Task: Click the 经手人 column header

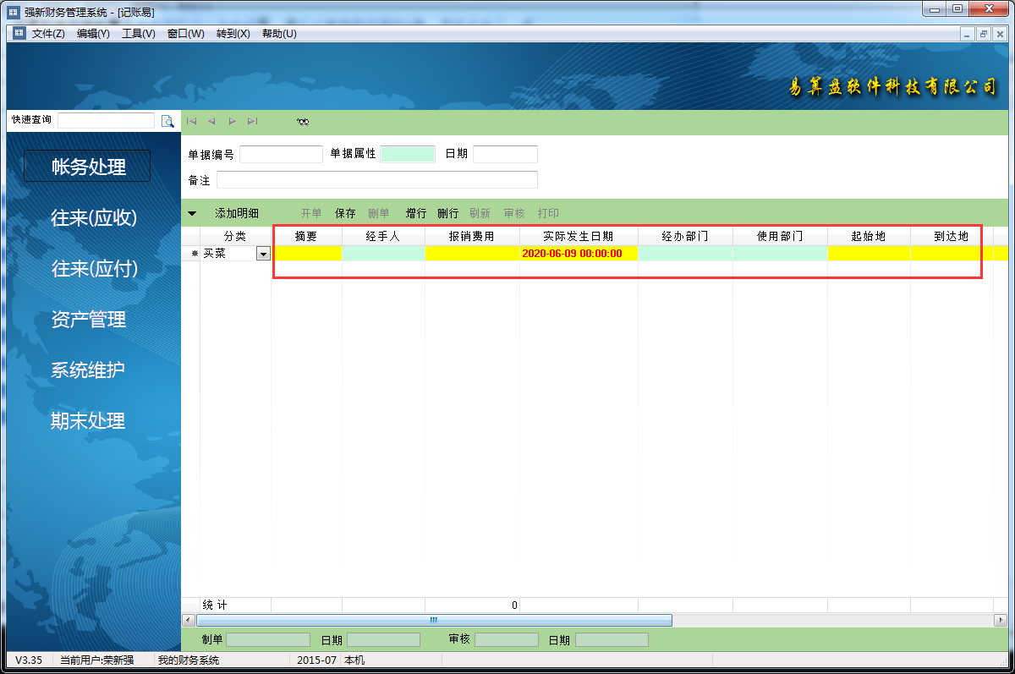Action: pos(383,236)
